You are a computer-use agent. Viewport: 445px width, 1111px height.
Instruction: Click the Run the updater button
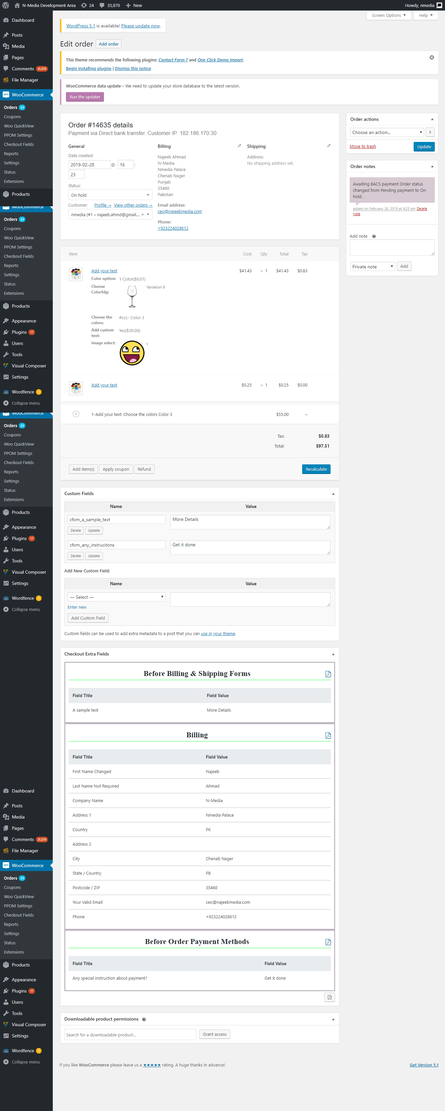(85, 97)
